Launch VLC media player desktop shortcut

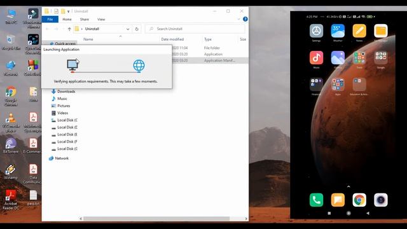point(11,123)
